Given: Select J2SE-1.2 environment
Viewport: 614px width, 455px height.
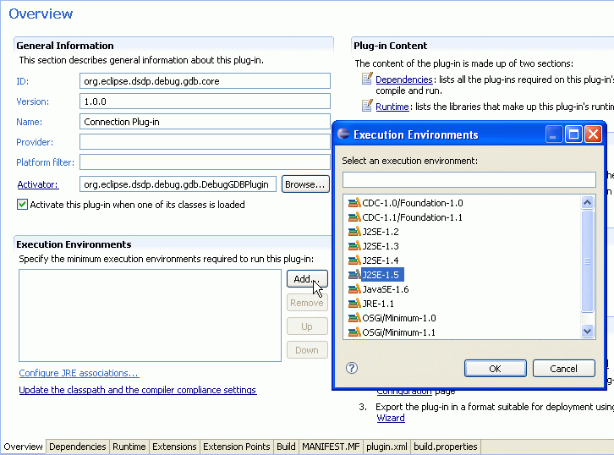Looking at the screenshot, I should point(381,232).
